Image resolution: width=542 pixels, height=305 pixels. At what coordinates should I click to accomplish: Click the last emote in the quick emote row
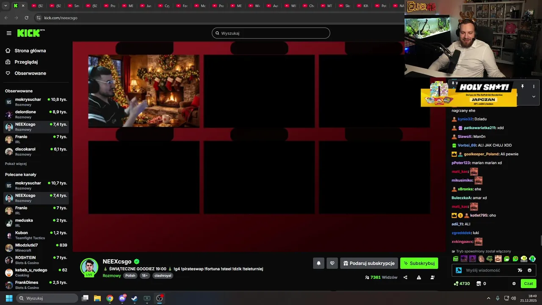point(532,258)
